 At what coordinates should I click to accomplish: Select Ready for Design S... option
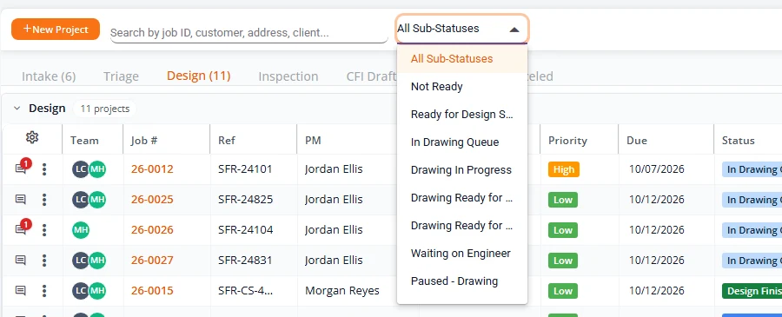[462, 115]
